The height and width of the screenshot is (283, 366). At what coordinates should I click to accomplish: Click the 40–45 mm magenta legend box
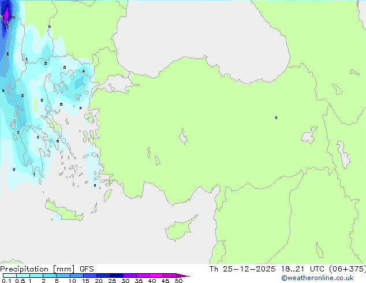coord(156,275)
